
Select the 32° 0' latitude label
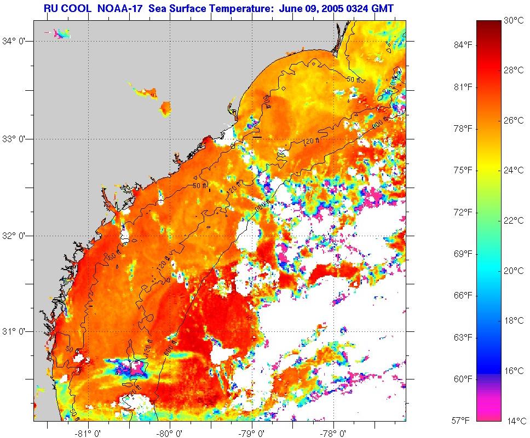(x=16, y=236)
